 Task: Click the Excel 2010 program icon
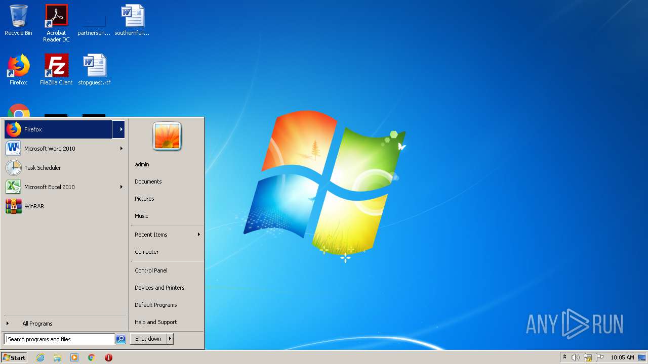pos(14,187)
